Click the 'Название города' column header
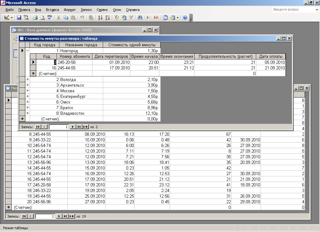Viewport: 320px width, 232px height. click(x=81, y=45)
